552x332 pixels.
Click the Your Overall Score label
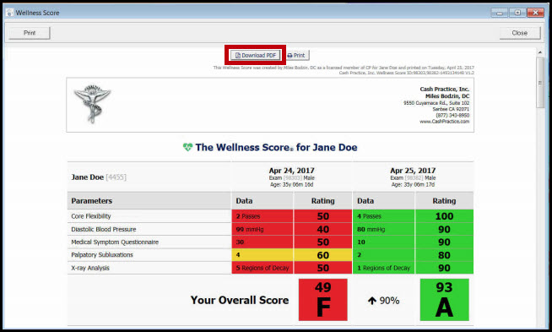click(x=240, y=300)
